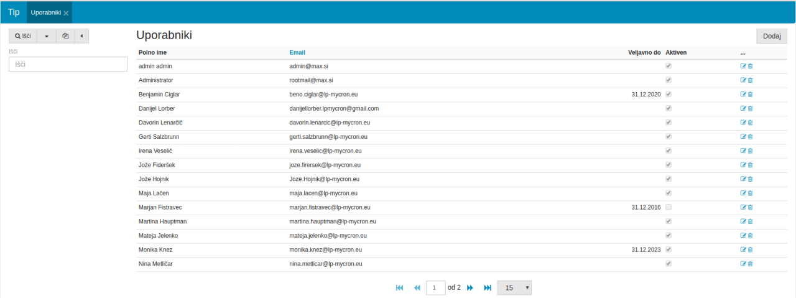
Task: Toggle Aktiven checkbox for Marjan Fistravec
Action: tap(669, 207)
